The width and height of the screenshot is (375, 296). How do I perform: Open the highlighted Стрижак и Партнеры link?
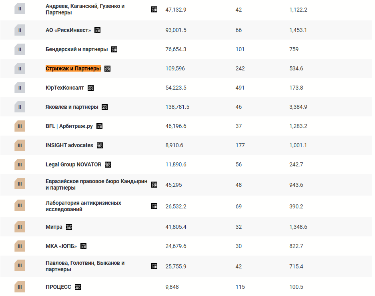pos(73,69)
